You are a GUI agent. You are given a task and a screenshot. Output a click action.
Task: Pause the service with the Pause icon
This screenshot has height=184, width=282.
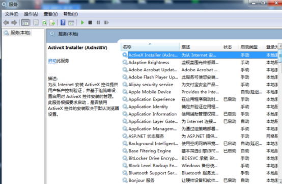click(x=98, y=23)
